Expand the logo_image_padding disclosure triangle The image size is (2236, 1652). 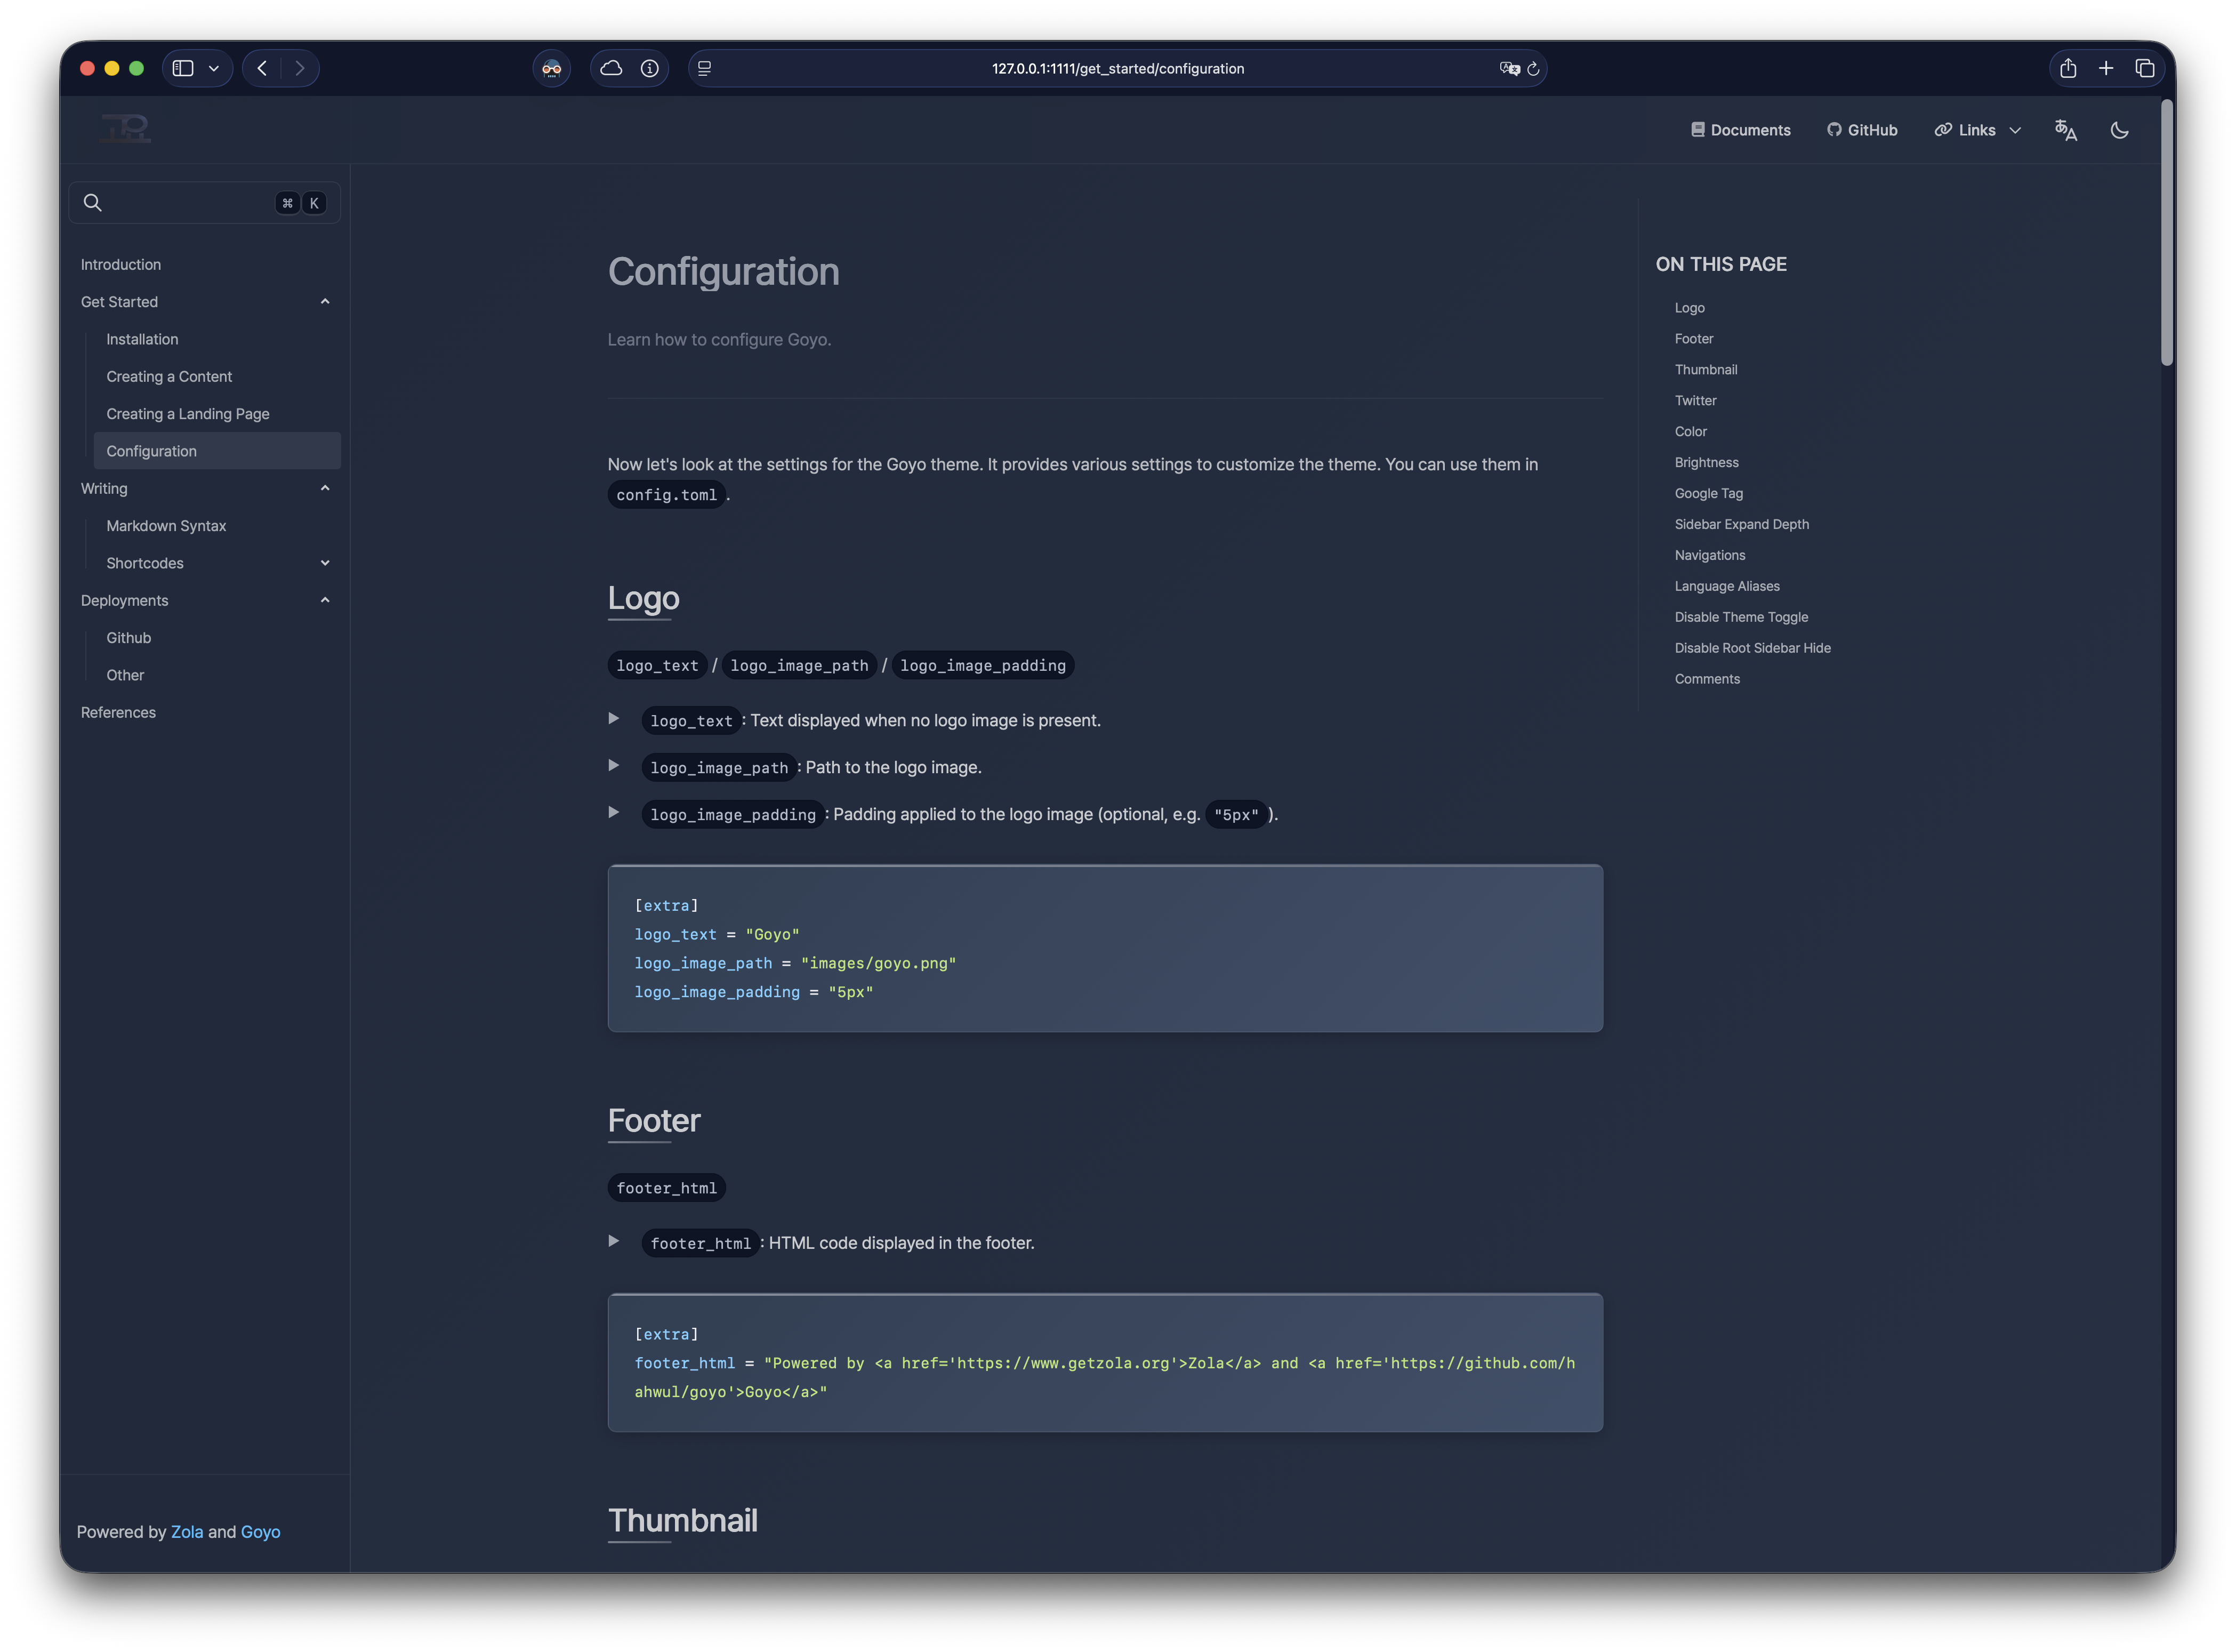pyautogui.click(x=614, y=813)
